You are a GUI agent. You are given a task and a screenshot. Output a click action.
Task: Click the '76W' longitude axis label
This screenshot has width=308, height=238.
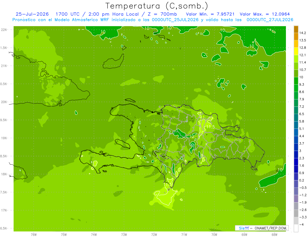point(34,234)
